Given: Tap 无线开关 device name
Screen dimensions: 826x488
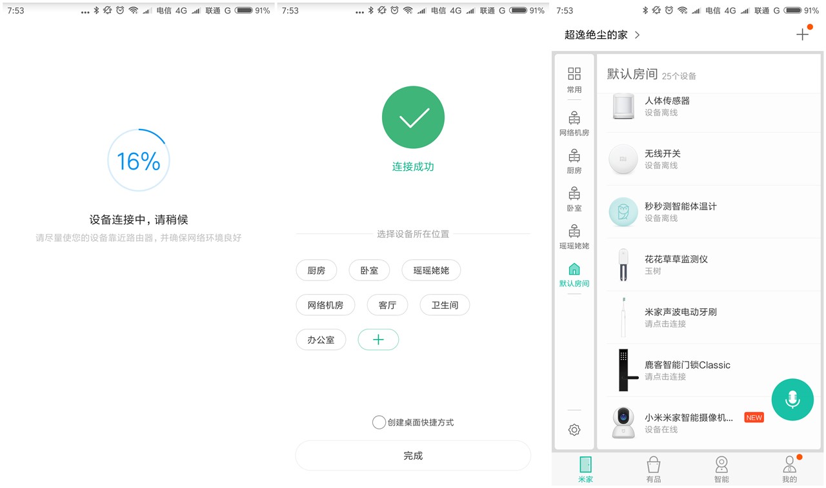Looking at the screenshot, I should [663, 153].
